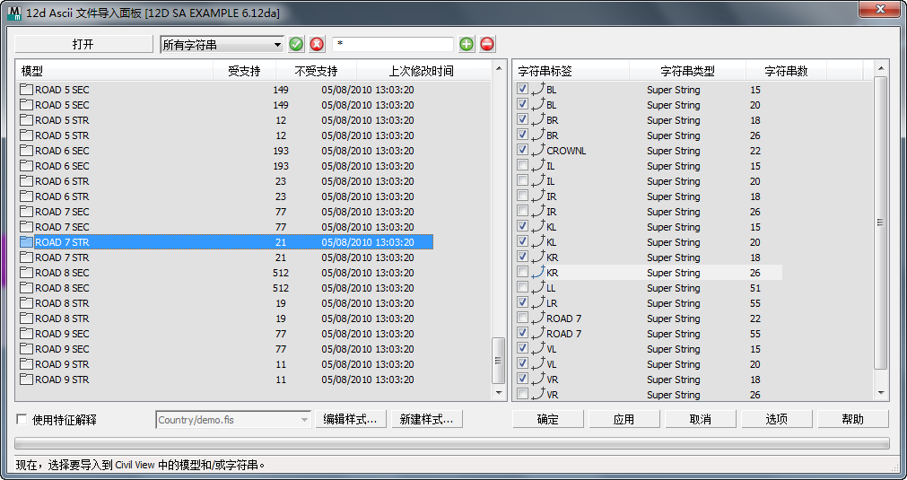Click the green plus add-filter icon

(x=467, y=44)
